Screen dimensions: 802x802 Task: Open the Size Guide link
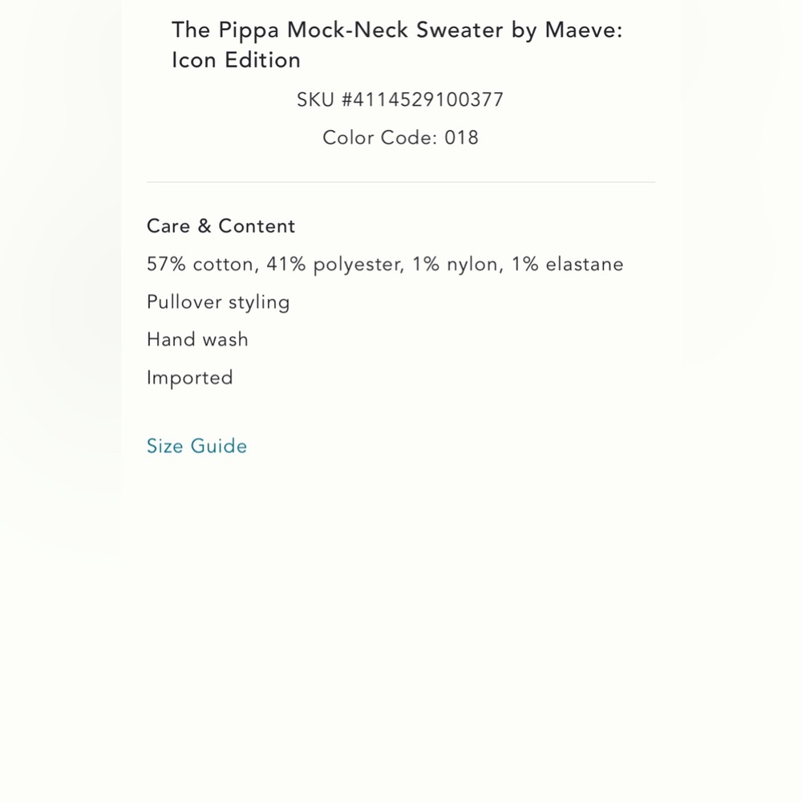tap(196, 446)
